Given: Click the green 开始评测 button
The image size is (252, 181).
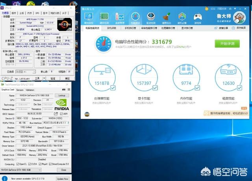Looking at the screenshot, I should (227, 44).
